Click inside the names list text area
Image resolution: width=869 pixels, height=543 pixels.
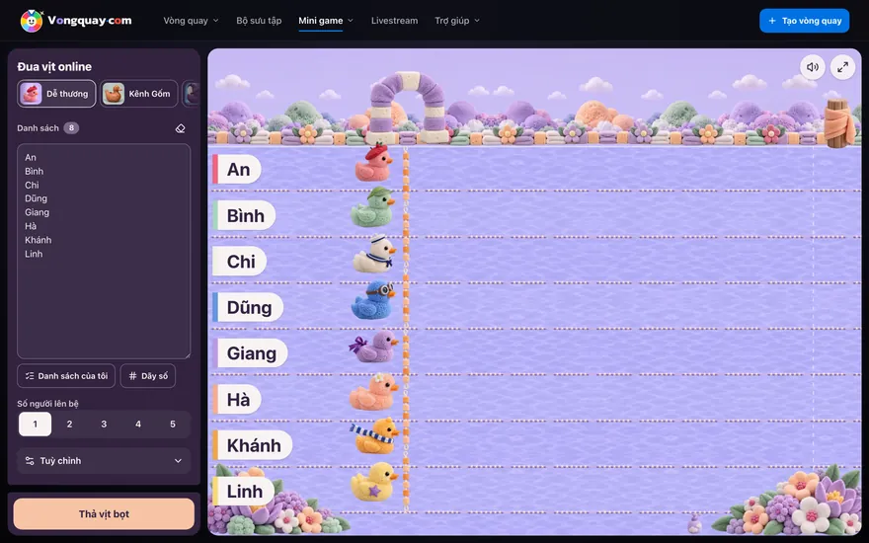(104, 251)
